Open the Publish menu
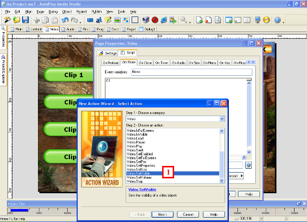The image size is (307, 222). click(x=96, y=11)
